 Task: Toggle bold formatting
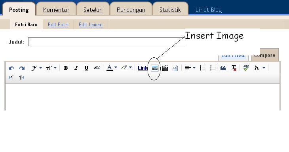click(x=66, y=68)
